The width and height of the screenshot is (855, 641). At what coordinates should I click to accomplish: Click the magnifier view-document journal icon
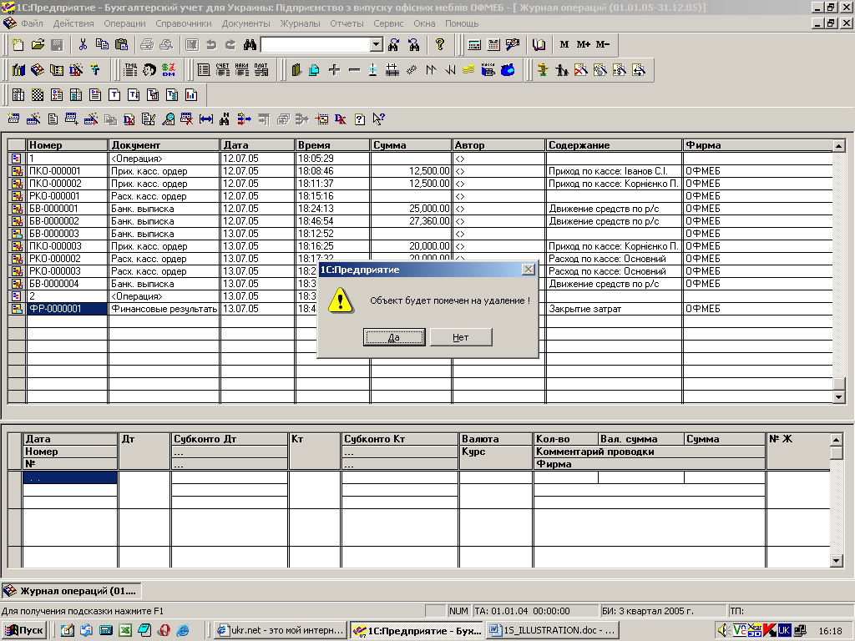168,119
